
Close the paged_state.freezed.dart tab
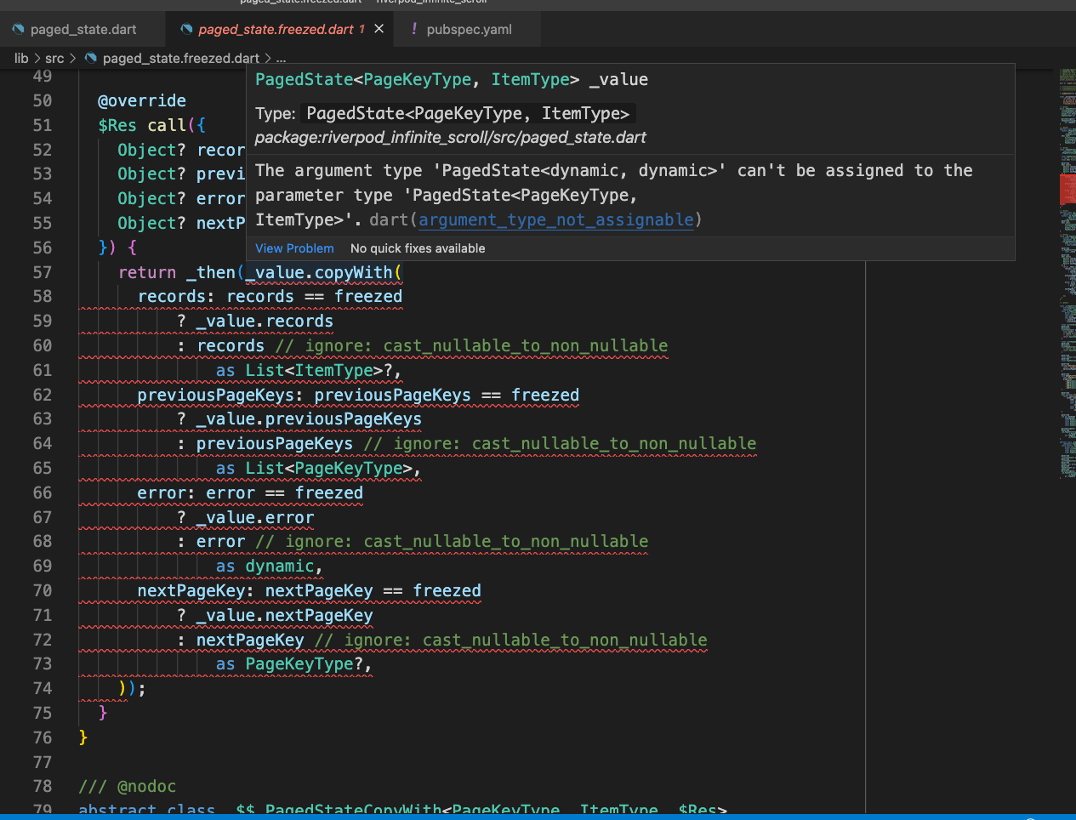tap(379, 28)
